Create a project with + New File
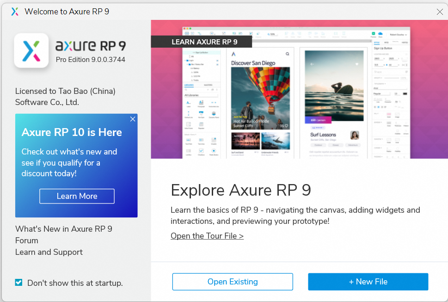 point(368,282)
